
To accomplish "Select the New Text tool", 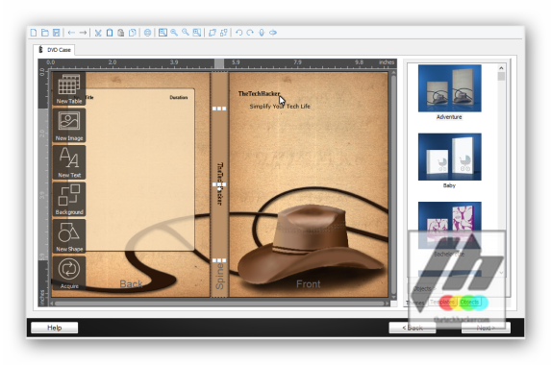I will [69, 162].
